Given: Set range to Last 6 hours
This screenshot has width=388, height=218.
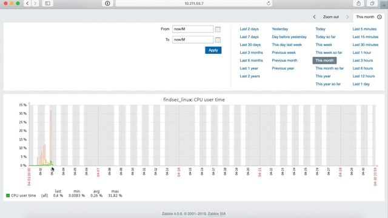Looking at the screenshot, I should [x=363, y=68].
